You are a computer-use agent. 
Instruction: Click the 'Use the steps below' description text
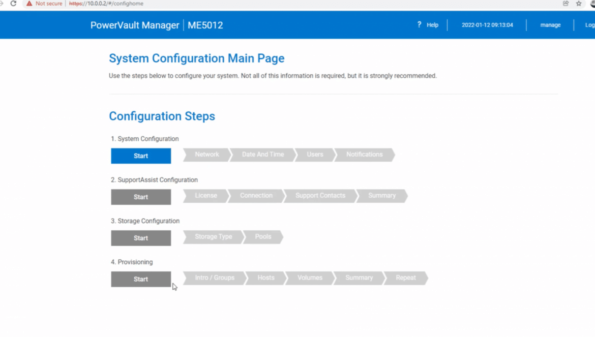click(x=273, y=76)
